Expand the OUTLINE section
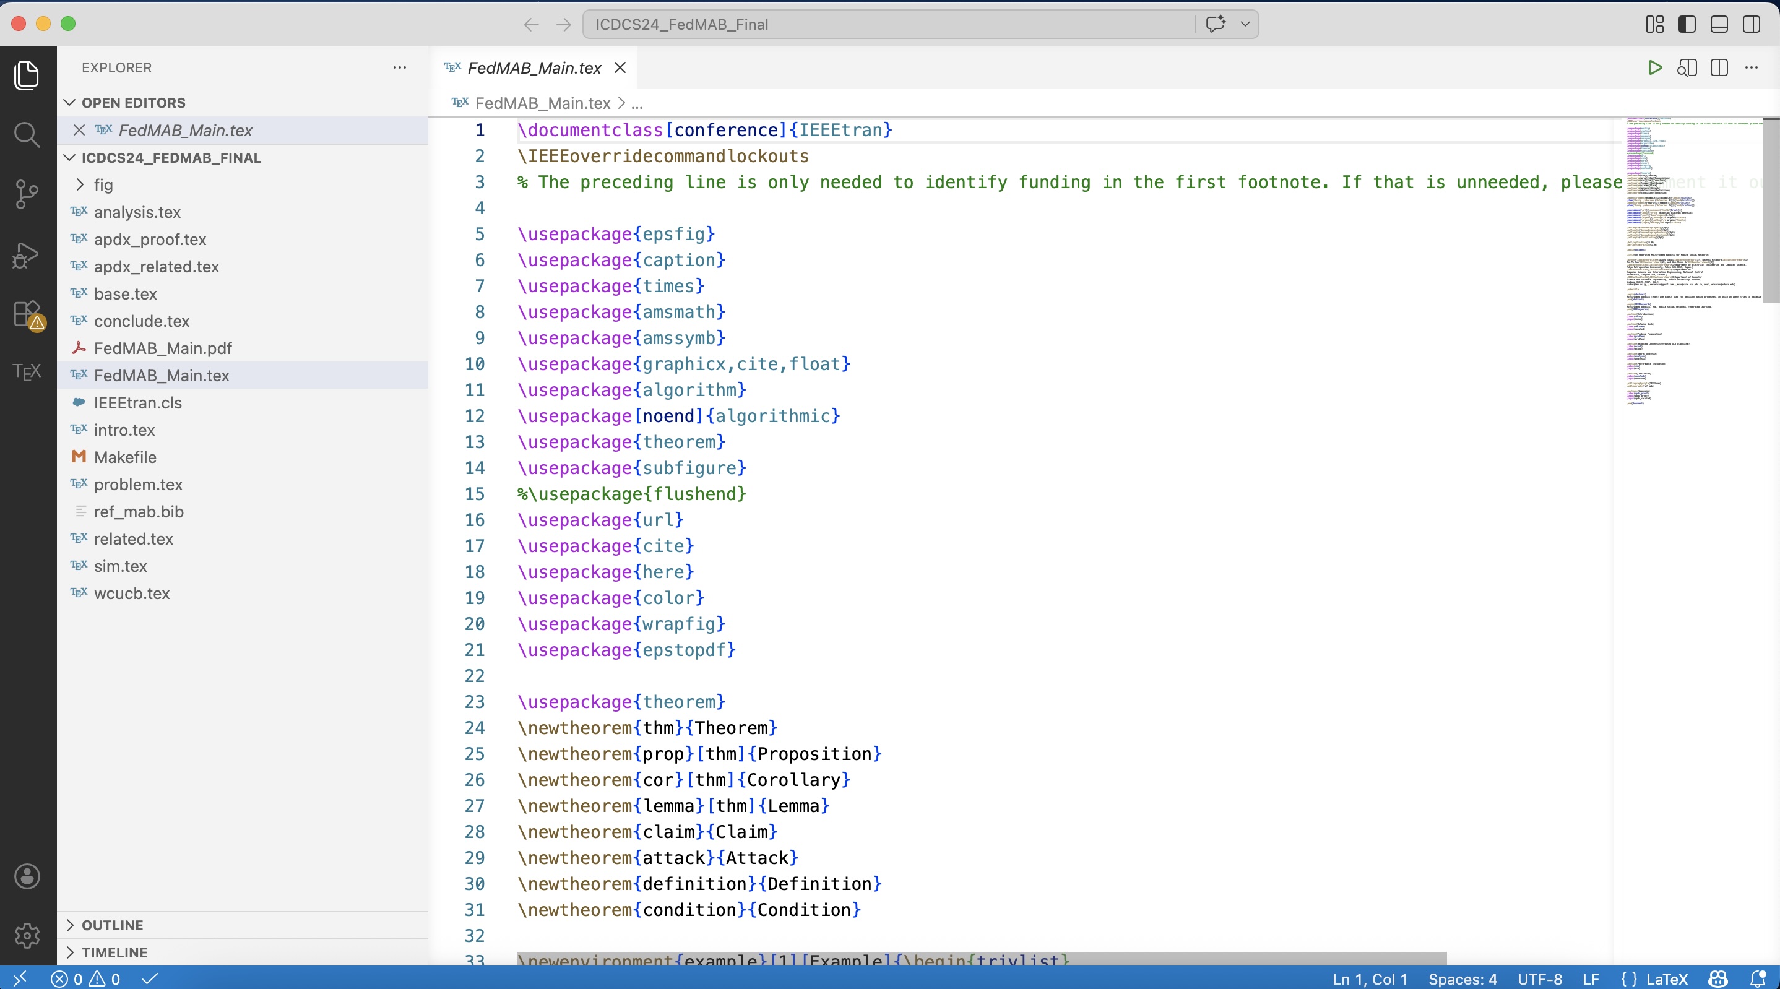Viewport: 1780px width, 989px height. [113, 925]
